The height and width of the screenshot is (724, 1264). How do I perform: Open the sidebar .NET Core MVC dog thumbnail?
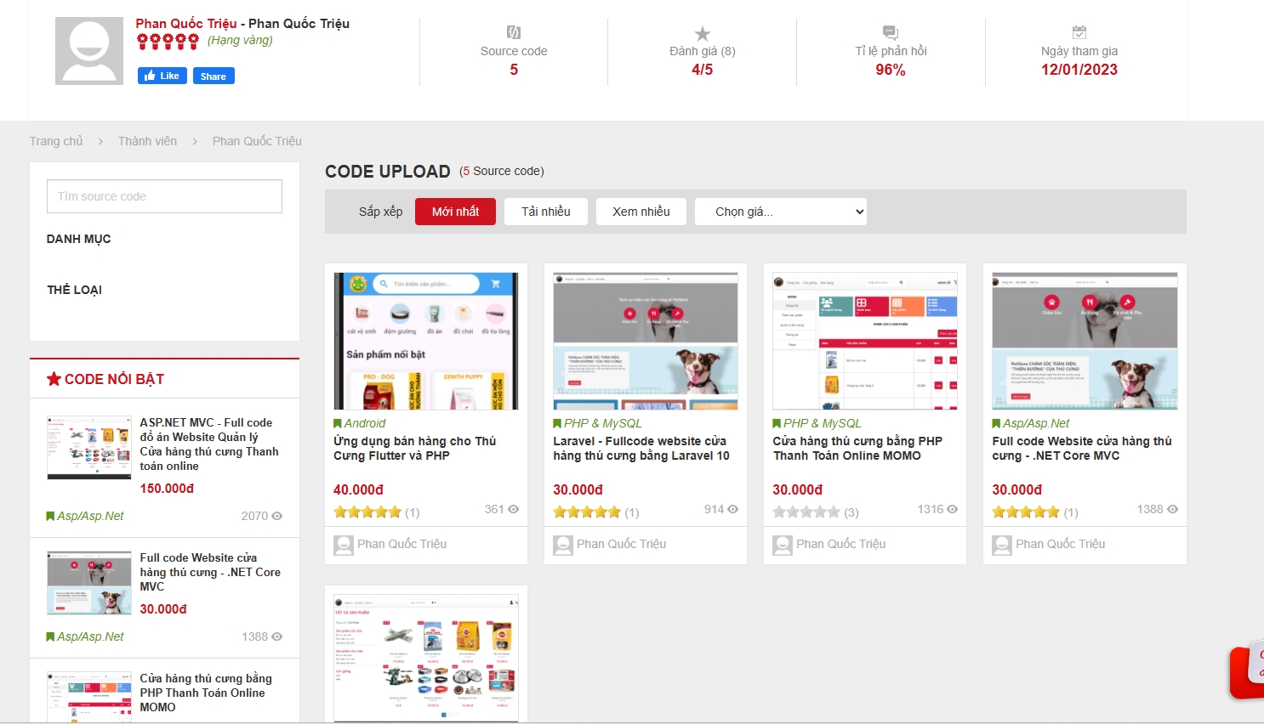[x=89, y=583]
